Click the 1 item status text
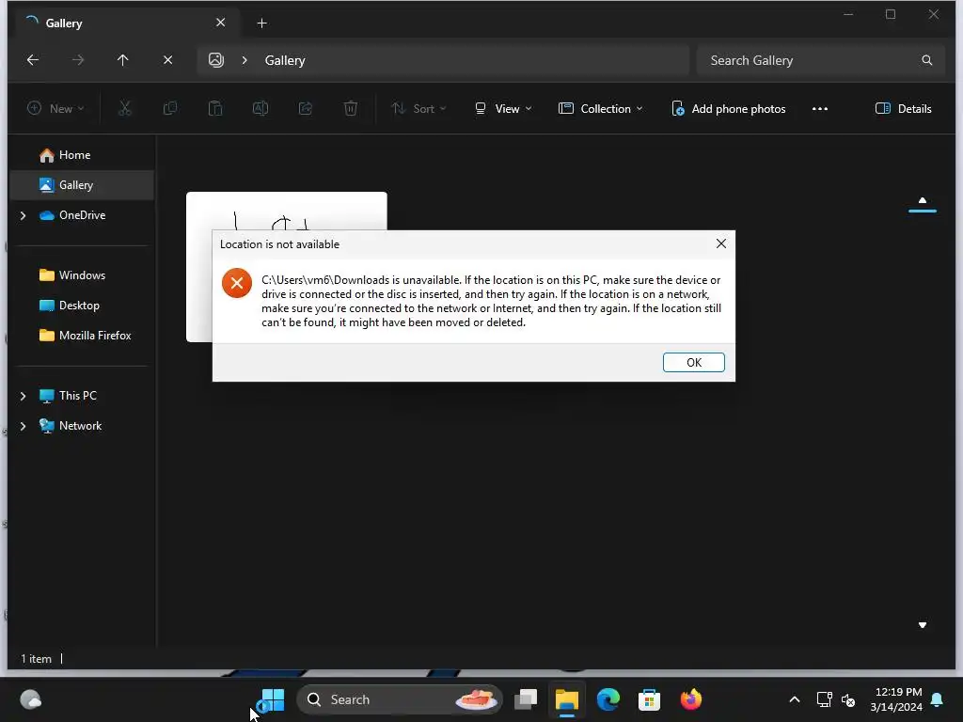Screen dimensions: 963x722 pyautogui.click(x=37, y=659)
